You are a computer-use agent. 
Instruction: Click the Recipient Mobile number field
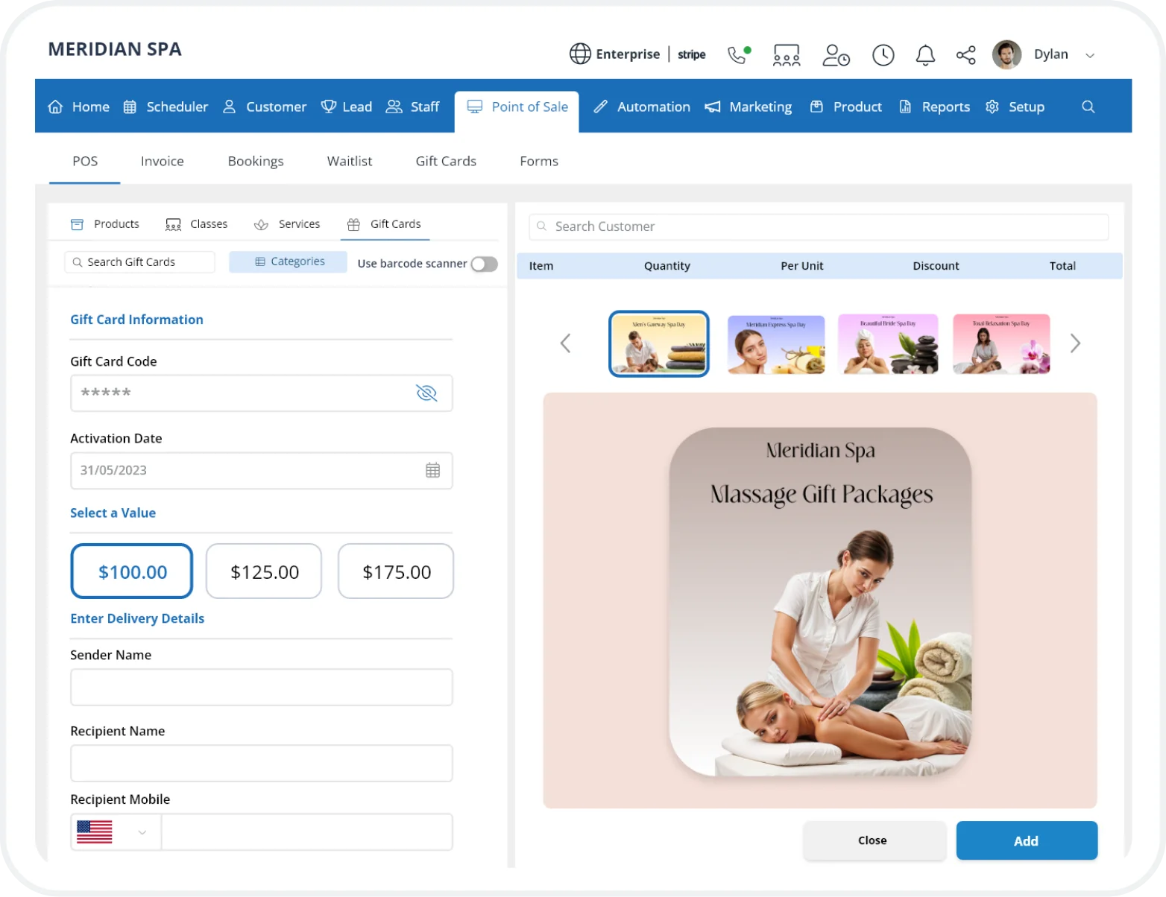306,832
